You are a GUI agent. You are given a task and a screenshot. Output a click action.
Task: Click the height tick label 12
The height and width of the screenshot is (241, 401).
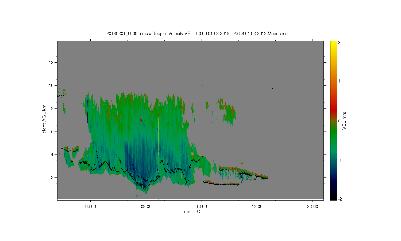click(52, 62)
